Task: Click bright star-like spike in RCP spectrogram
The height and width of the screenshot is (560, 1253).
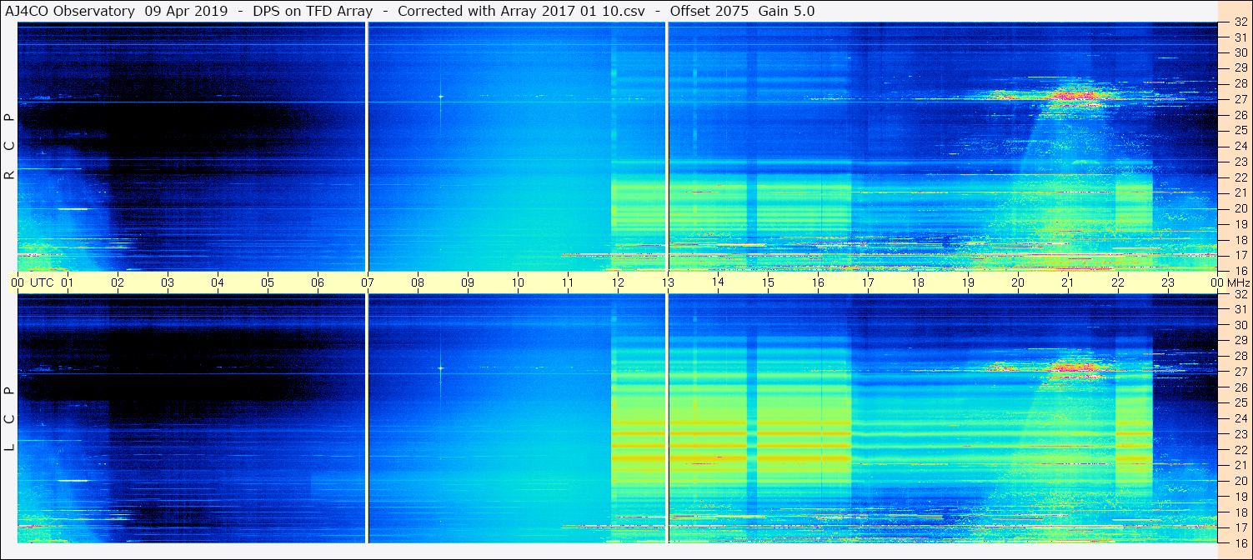Action: (440, 97)
